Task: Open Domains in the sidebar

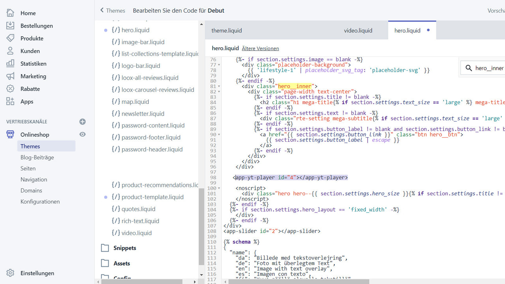Action: (31, 191)
